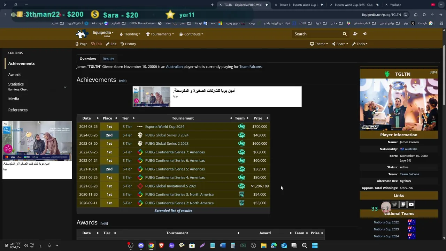Click the browser reload button
446x251 pixels.
[x=424, y=15]
